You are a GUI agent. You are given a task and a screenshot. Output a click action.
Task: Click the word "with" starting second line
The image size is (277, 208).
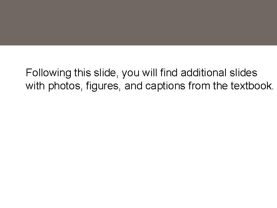click(x=35, y=86)
